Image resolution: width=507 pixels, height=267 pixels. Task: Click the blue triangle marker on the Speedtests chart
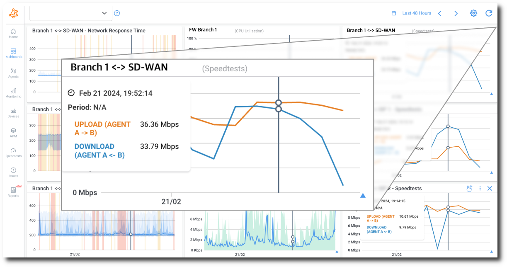tap(362, 195)
